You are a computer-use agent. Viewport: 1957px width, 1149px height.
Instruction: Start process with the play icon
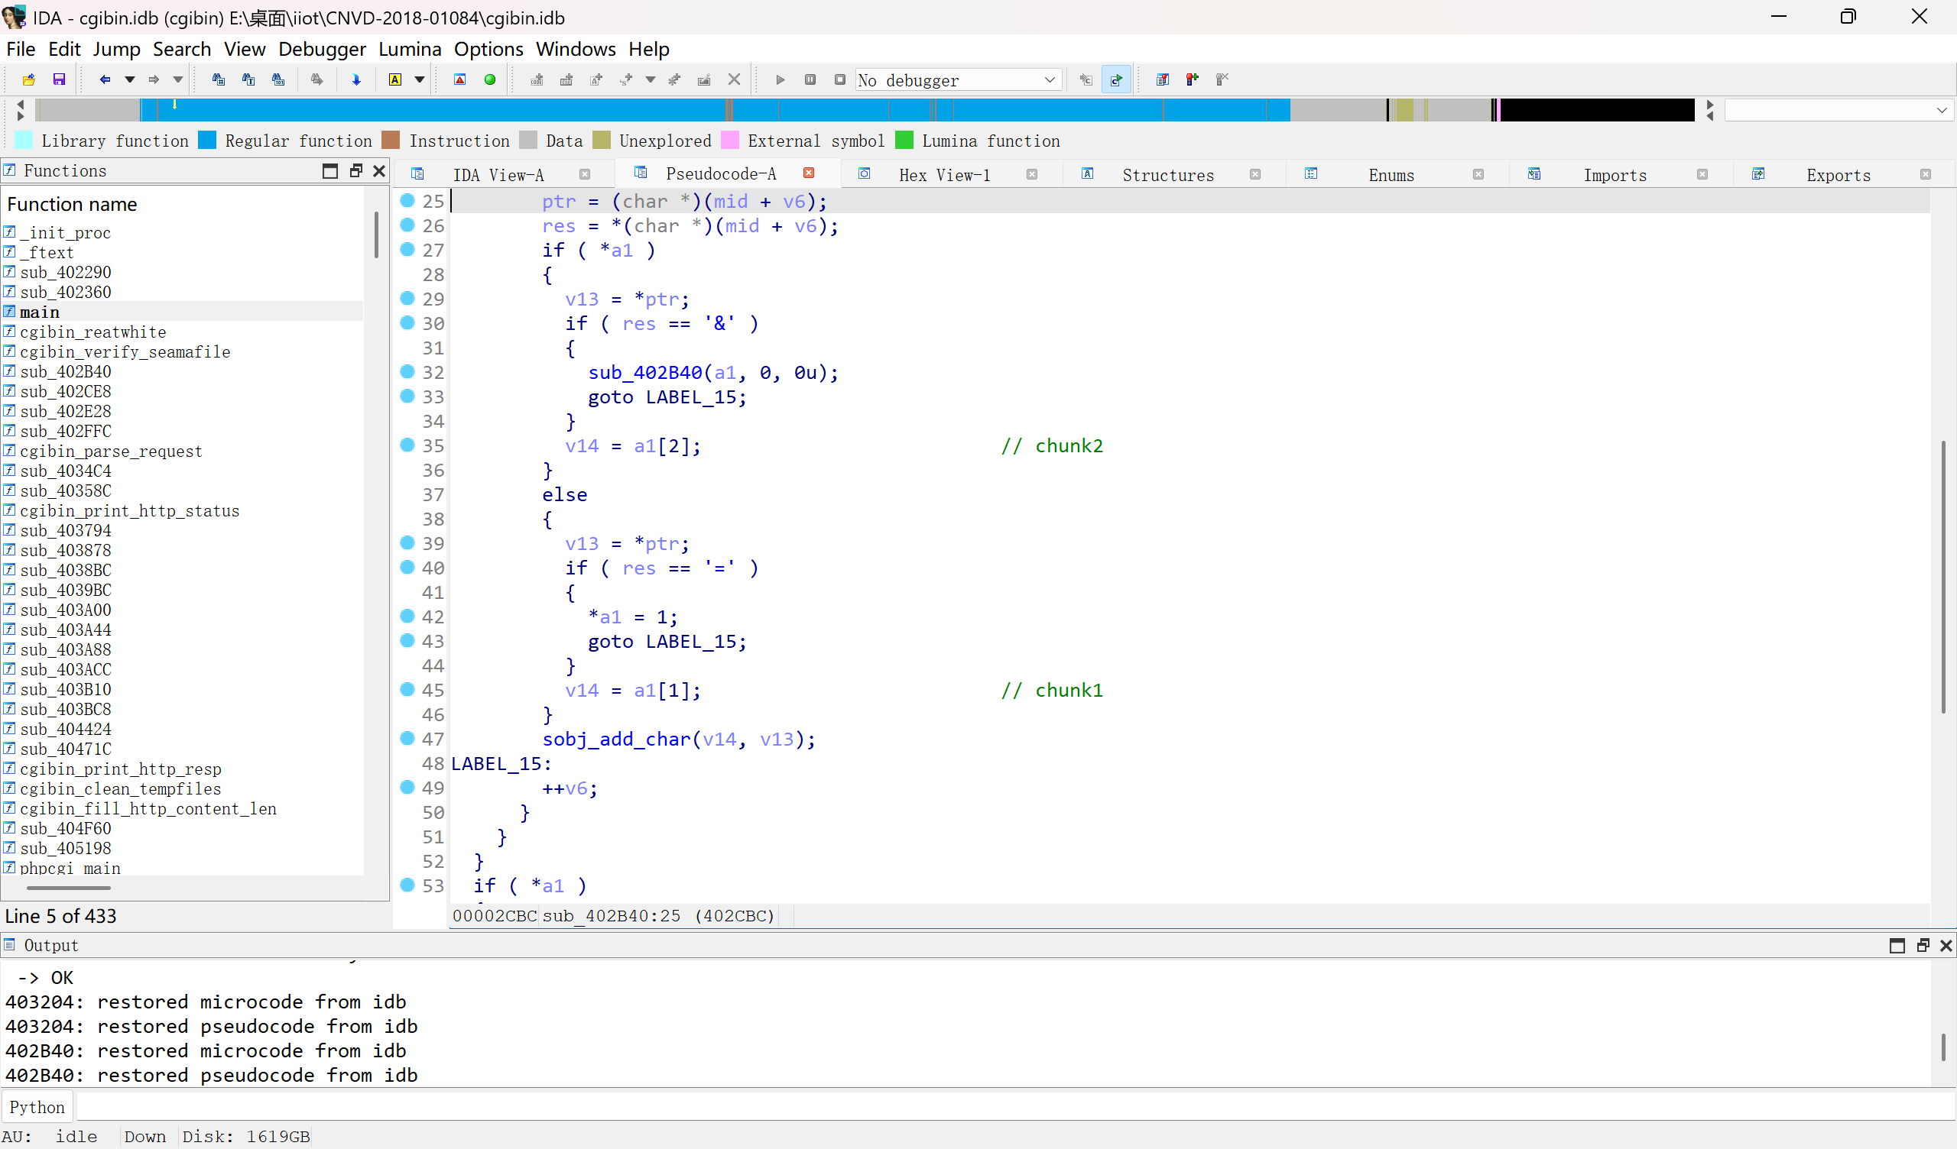pos(781,79)
